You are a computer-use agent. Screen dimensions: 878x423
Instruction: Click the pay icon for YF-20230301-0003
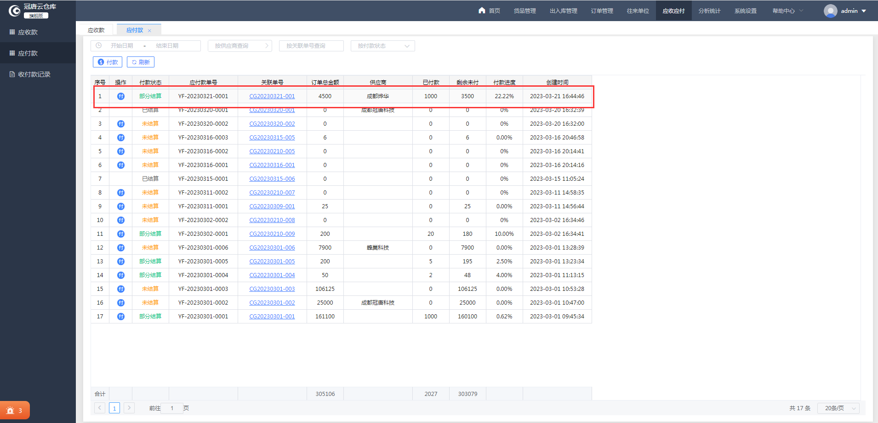[x=121, y=289]
